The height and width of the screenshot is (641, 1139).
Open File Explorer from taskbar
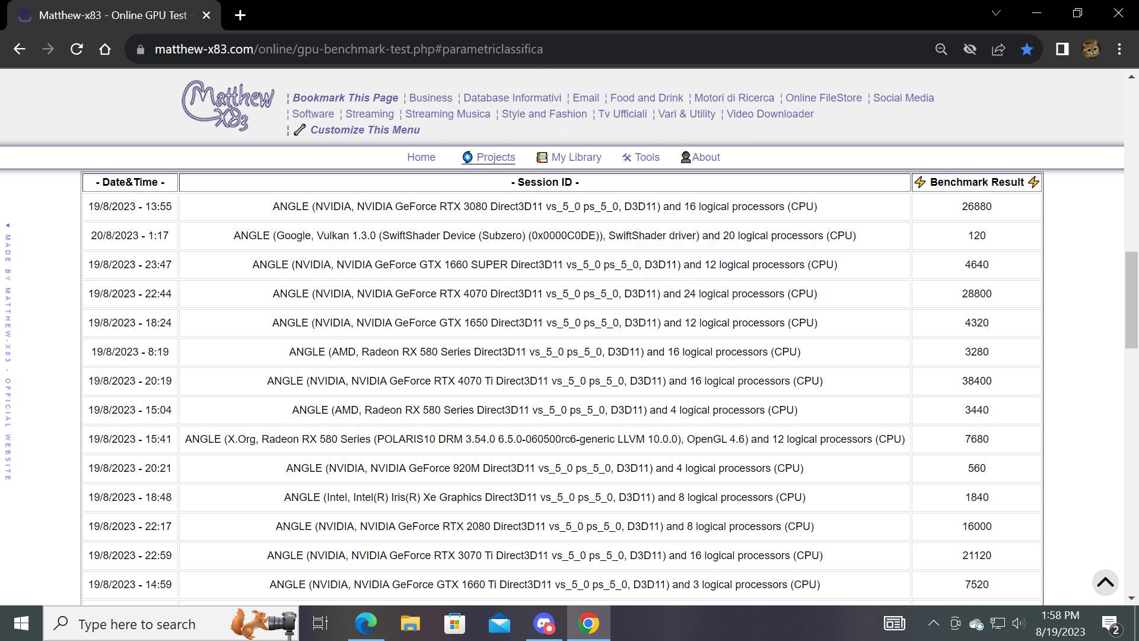410,623
